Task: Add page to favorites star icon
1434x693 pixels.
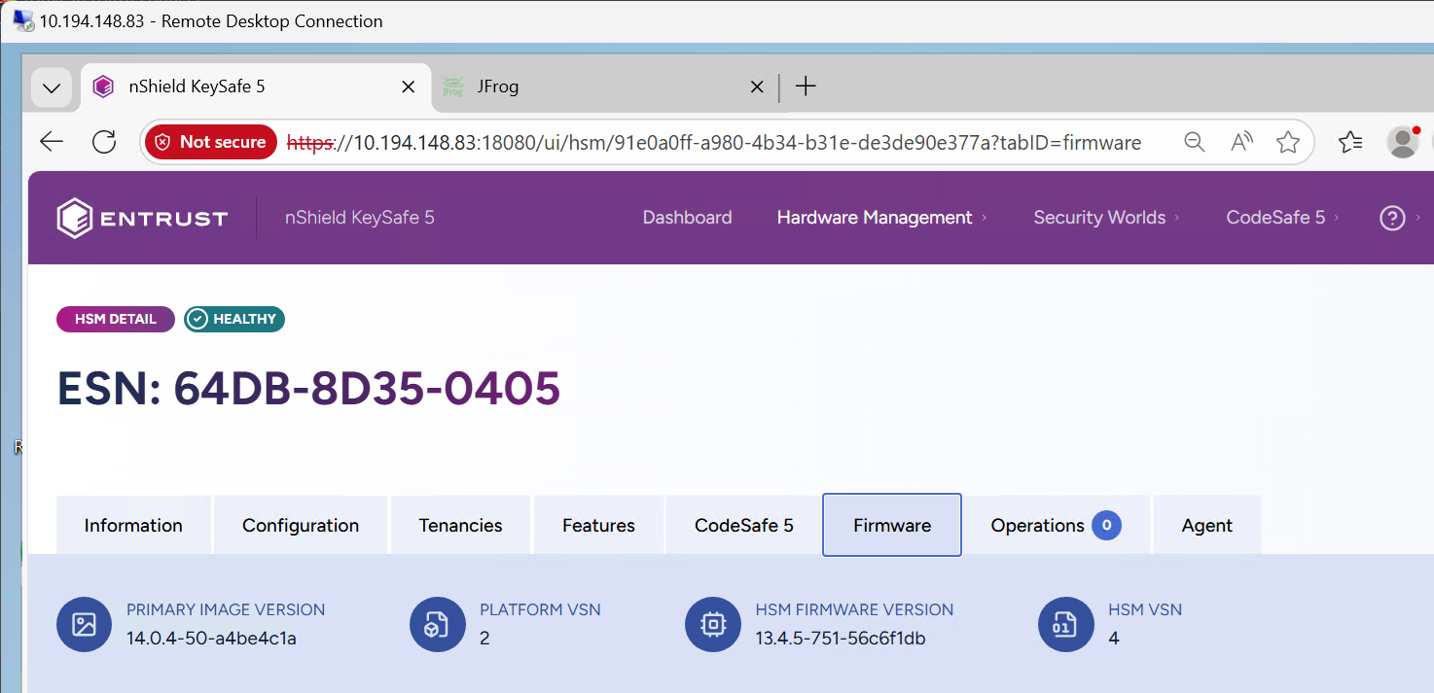Action: coord(1288,142)
